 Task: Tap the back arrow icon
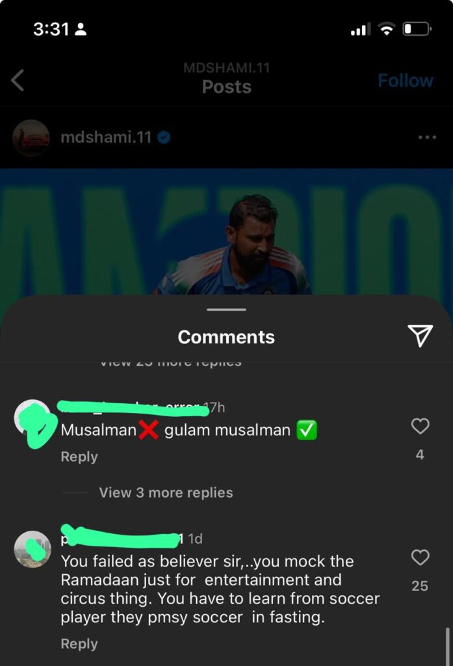tap(18, 80)
